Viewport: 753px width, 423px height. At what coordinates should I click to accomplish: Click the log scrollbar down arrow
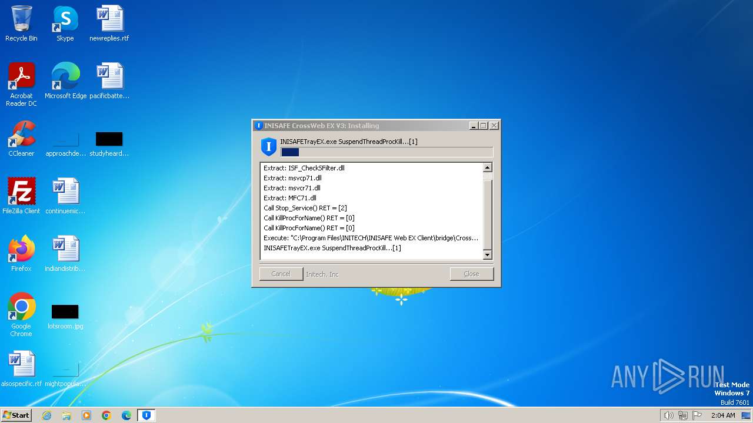(487, 254)
